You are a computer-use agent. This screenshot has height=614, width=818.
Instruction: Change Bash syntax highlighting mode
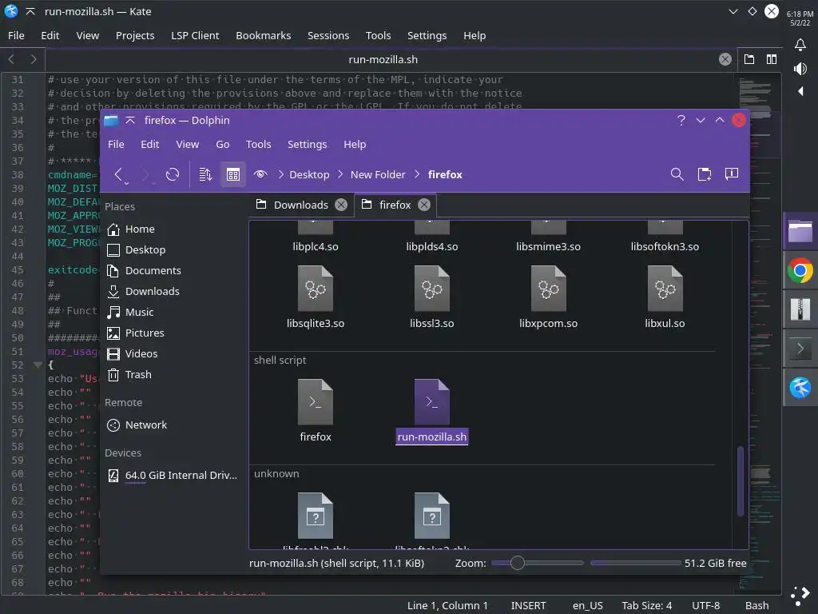click(x=757, y=606)
